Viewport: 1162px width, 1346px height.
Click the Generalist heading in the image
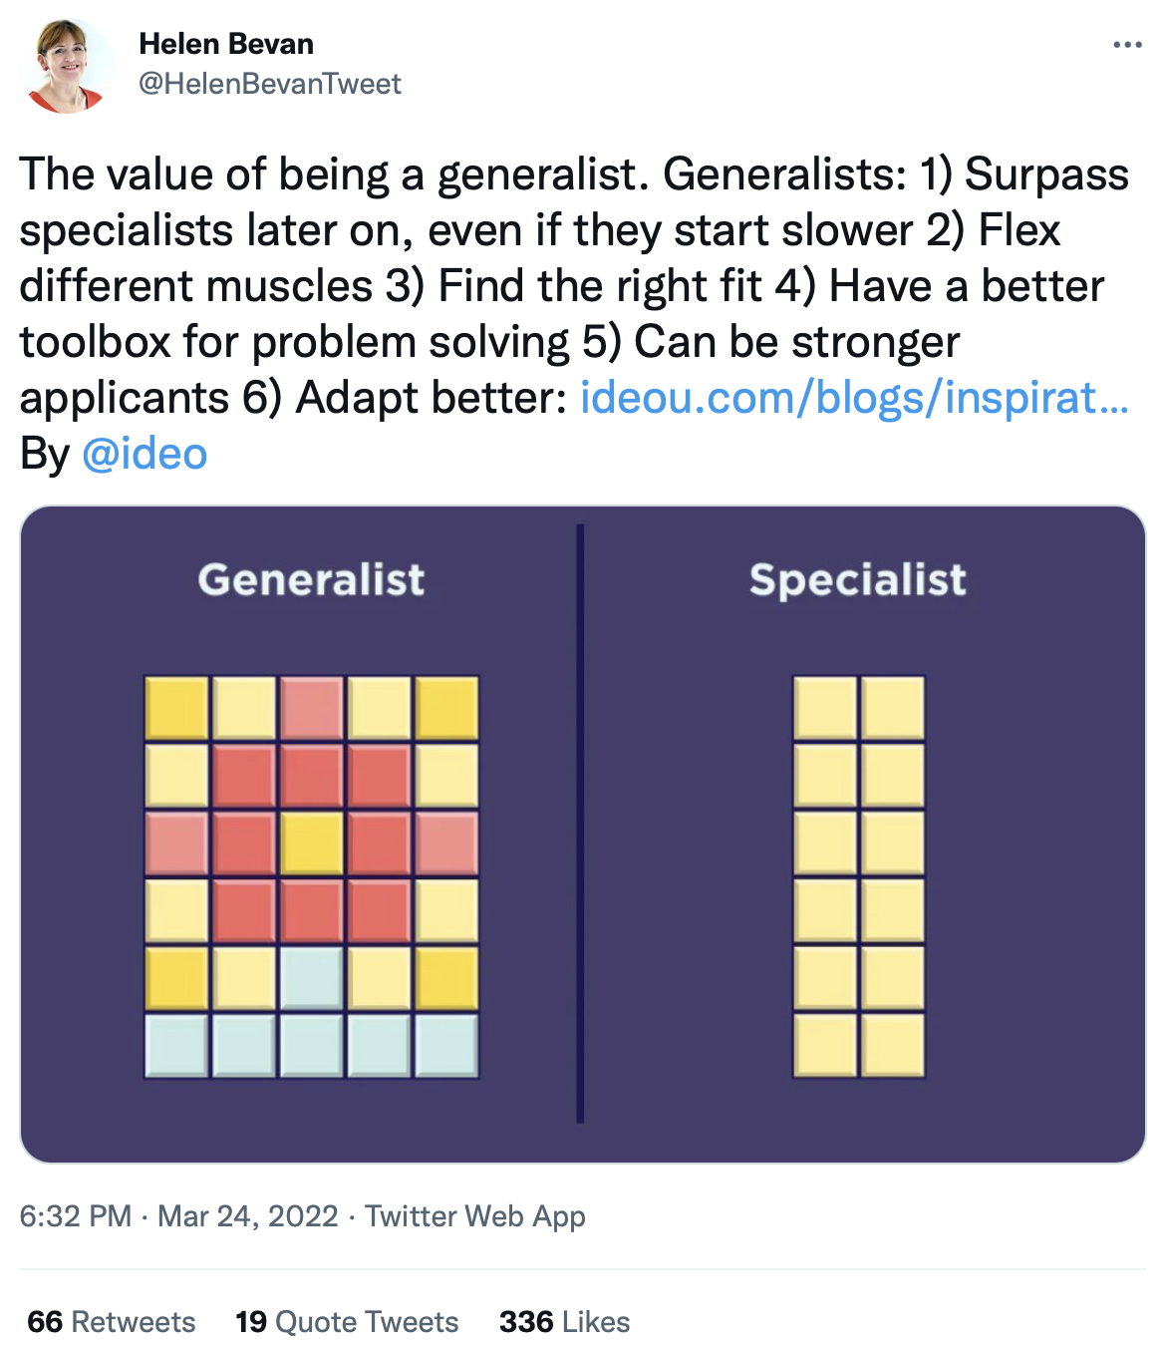pos(311,579)
